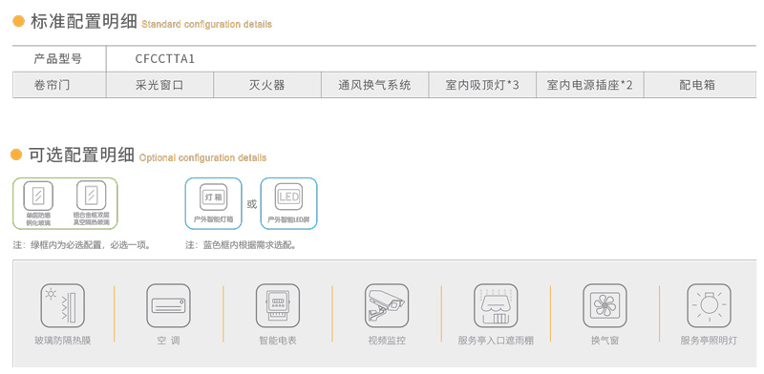Click the 通风换气系统 table cell
764x374 pixels.
[x=374, y=85]
